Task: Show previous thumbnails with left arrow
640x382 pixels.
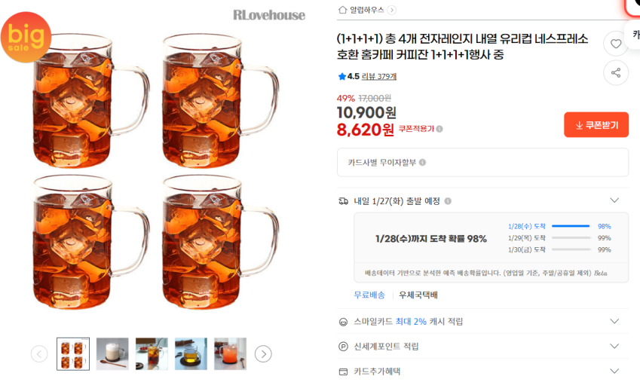Action: coord(39,353)
